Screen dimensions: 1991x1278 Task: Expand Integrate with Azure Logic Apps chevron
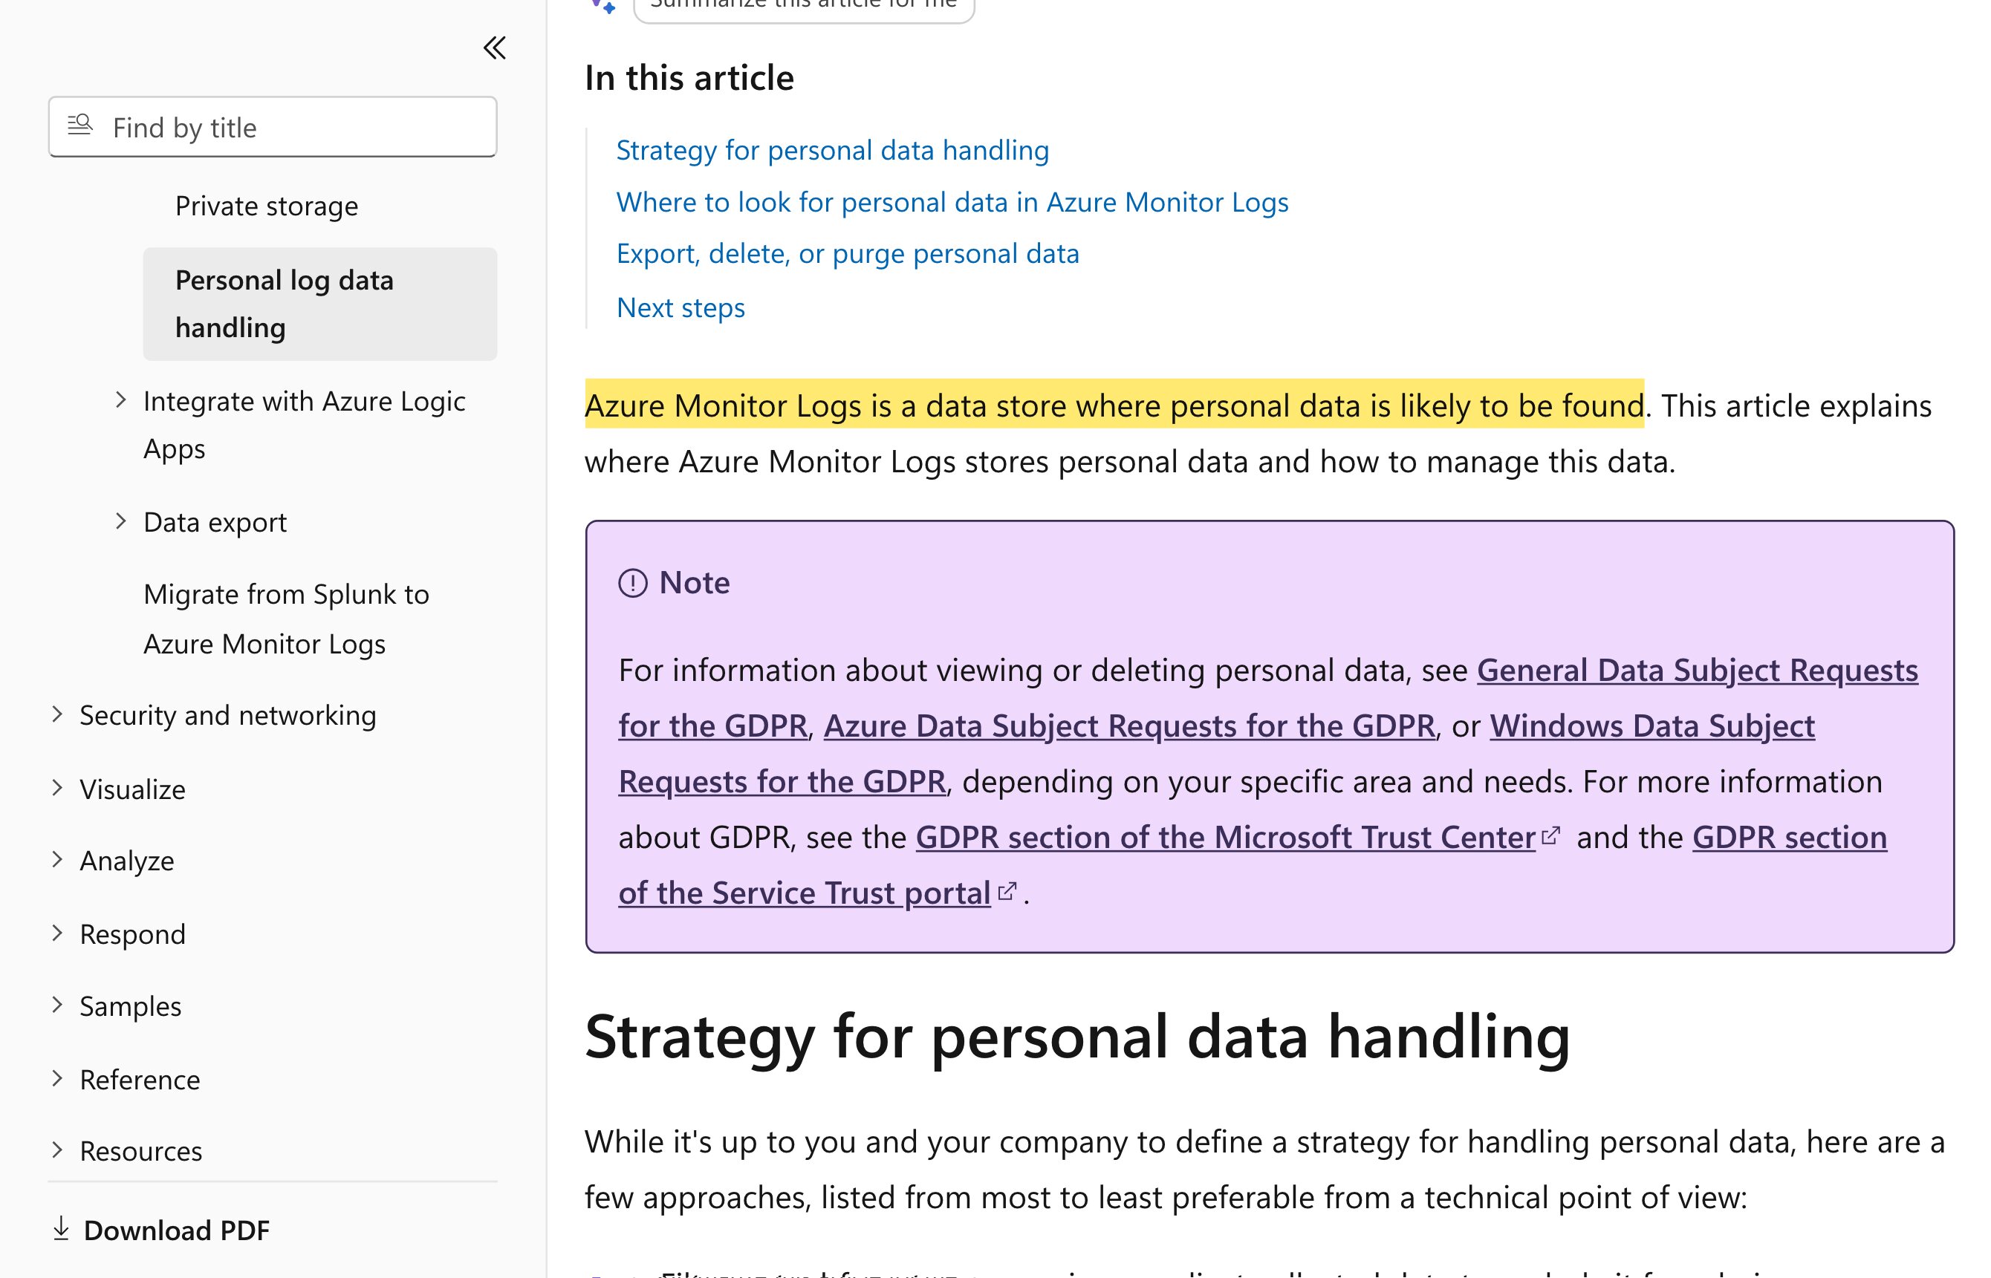tap(120, 400)
